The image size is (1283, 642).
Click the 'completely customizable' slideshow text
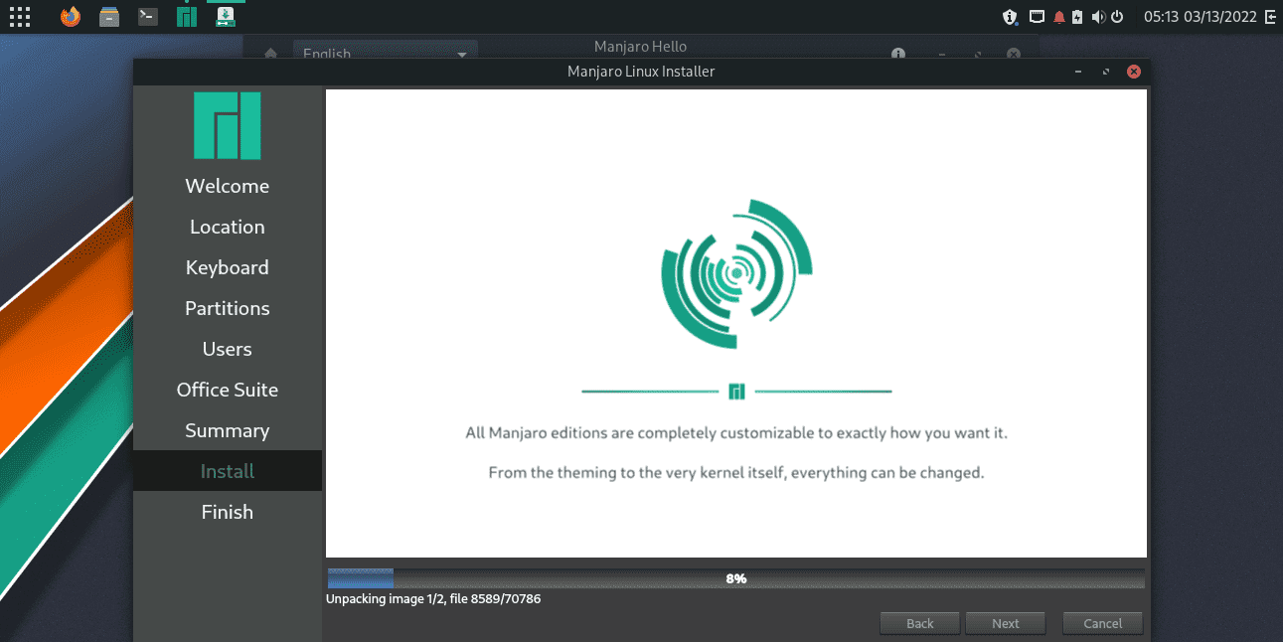tap(736, 433)
